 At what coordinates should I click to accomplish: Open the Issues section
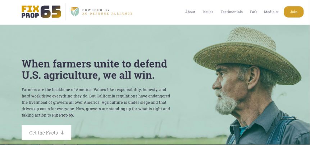[x=208, y=12]
